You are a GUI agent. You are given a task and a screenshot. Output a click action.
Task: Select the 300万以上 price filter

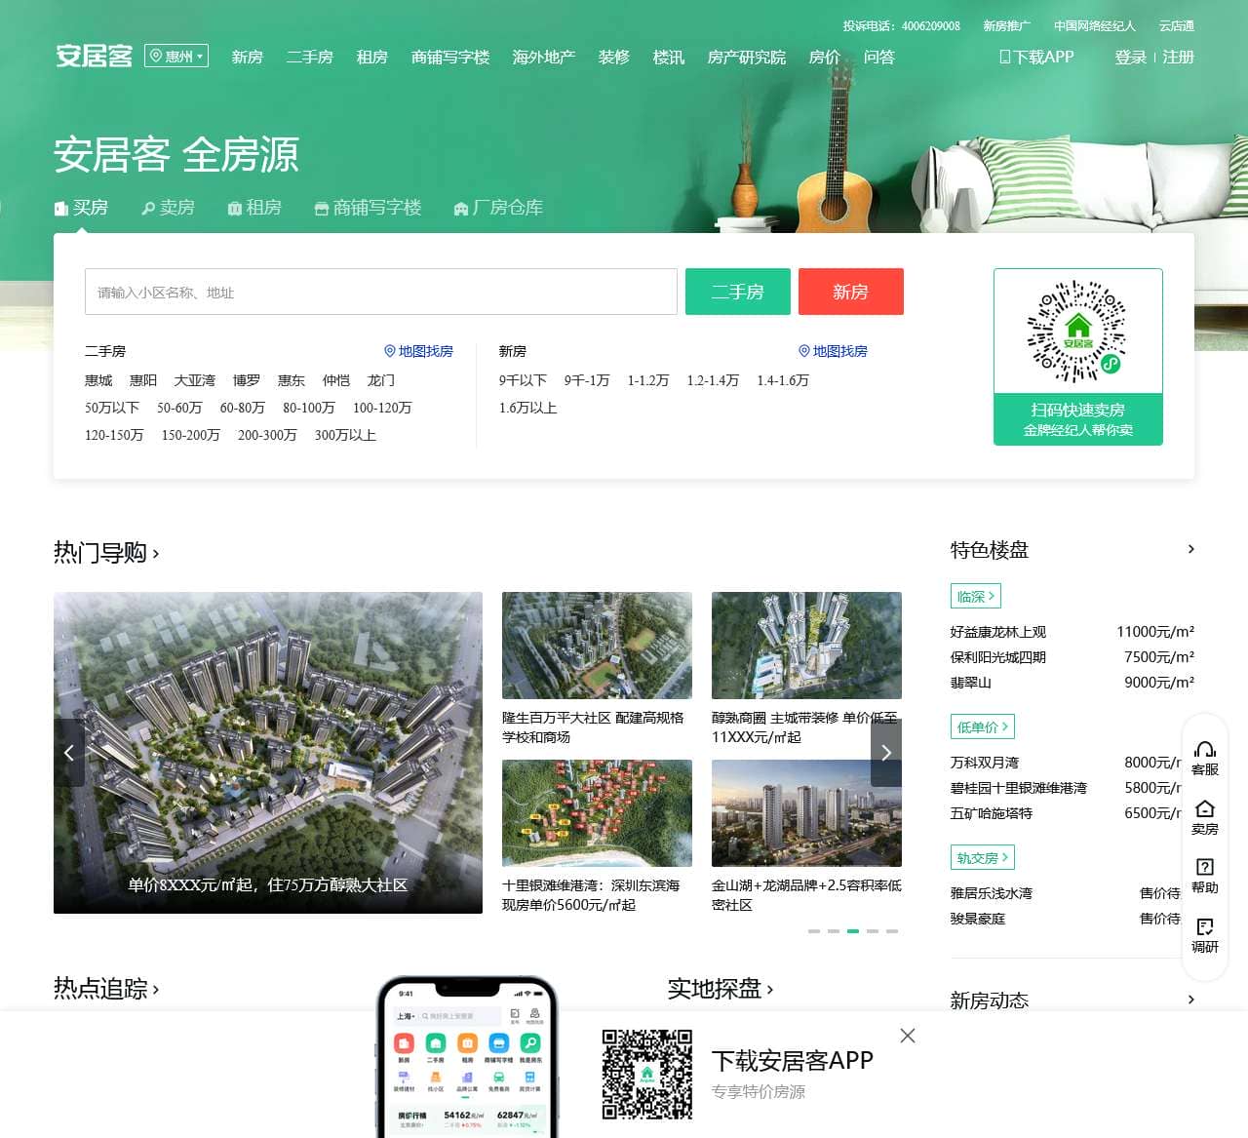point(345,435)
